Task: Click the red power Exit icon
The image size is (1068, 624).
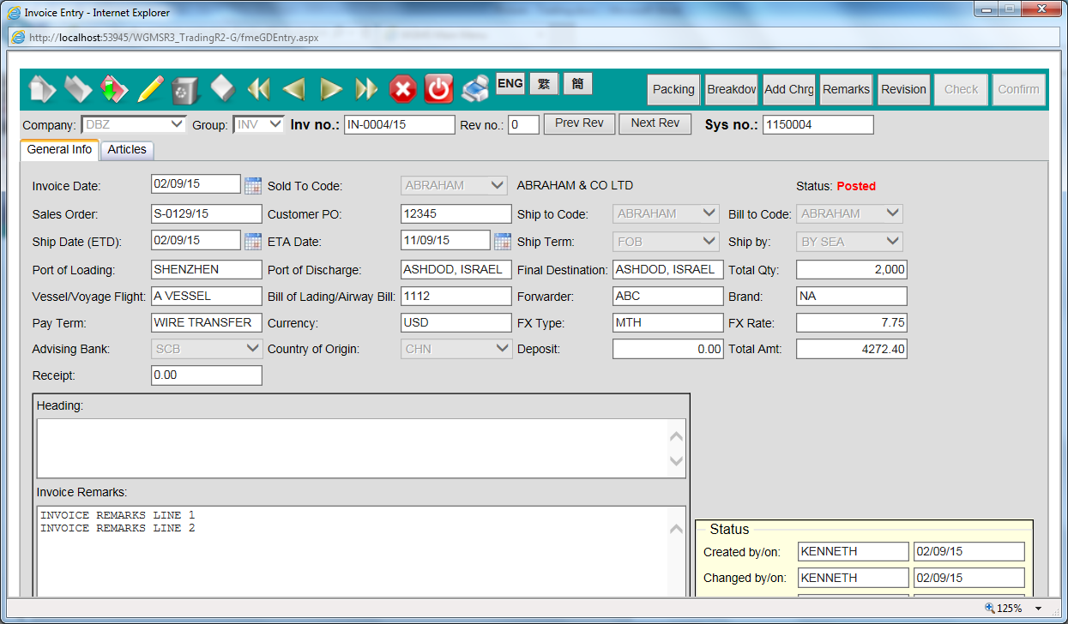Action: (x=438, y=89)
